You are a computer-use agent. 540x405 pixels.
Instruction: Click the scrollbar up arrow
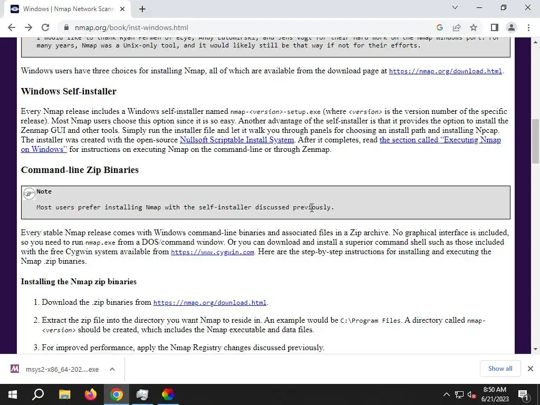pyautogui.click(x=535, y=42)
